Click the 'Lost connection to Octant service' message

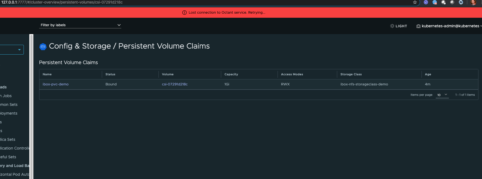[x=227, y=13]
